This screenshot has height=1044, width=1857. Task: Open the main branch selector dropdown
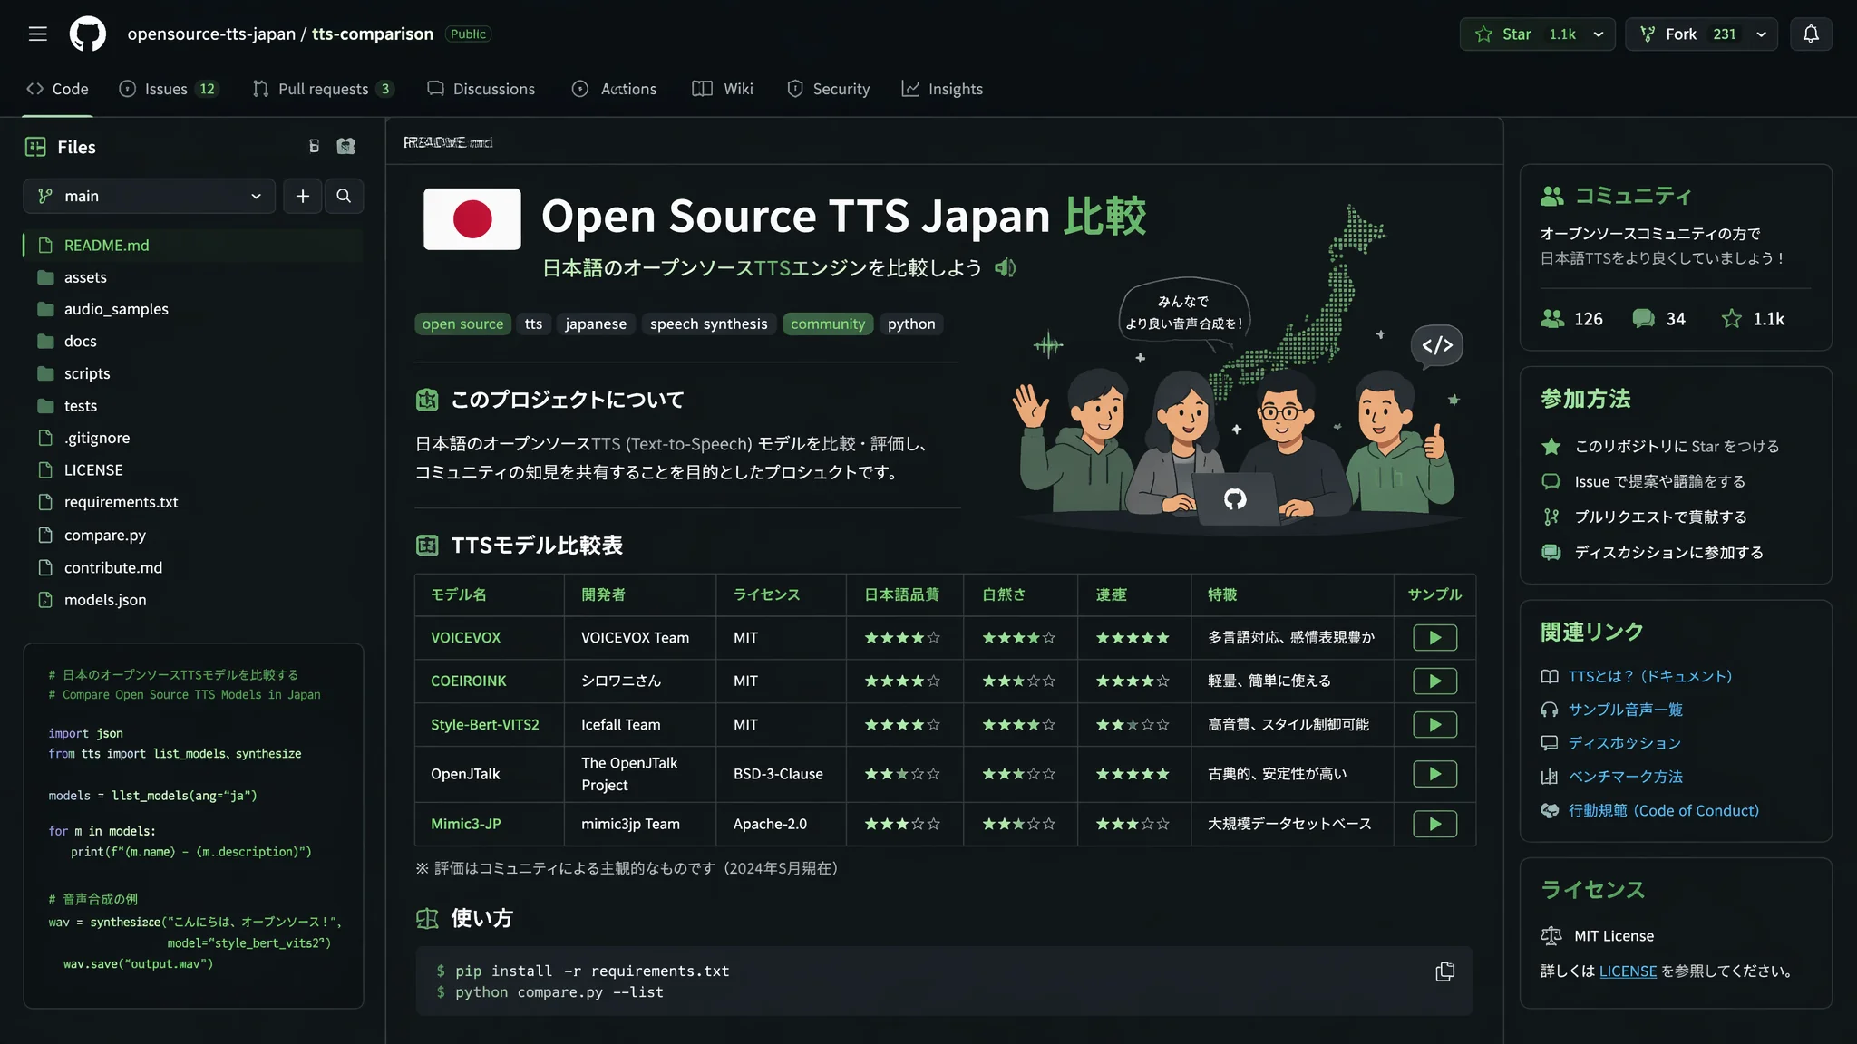coord(149,196)
